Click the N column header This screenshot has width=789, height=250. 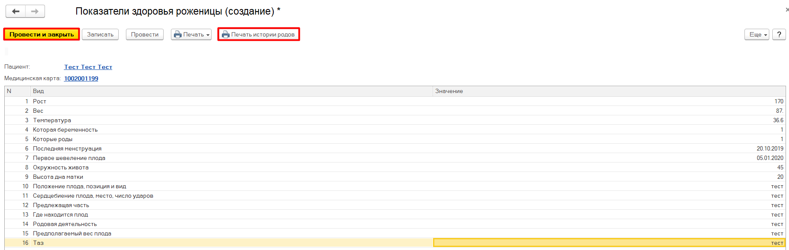coord(17,91)
